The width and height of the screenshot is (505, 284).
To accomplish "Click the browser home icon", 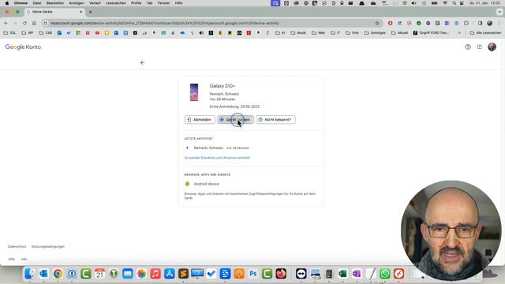I will (34, 23).
